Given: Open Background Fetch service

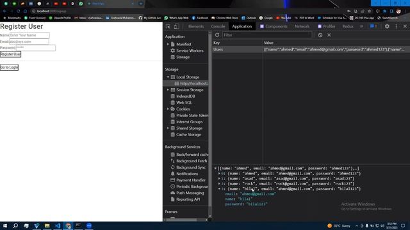Looking at the screenshot, I should coord(192,161).
